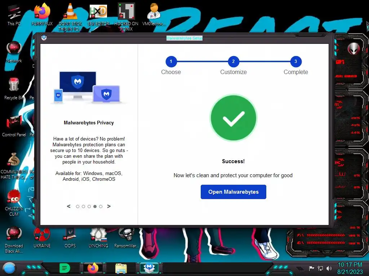
Task: Open File Explorer from the taskbar
Action: tap(121, 268)
